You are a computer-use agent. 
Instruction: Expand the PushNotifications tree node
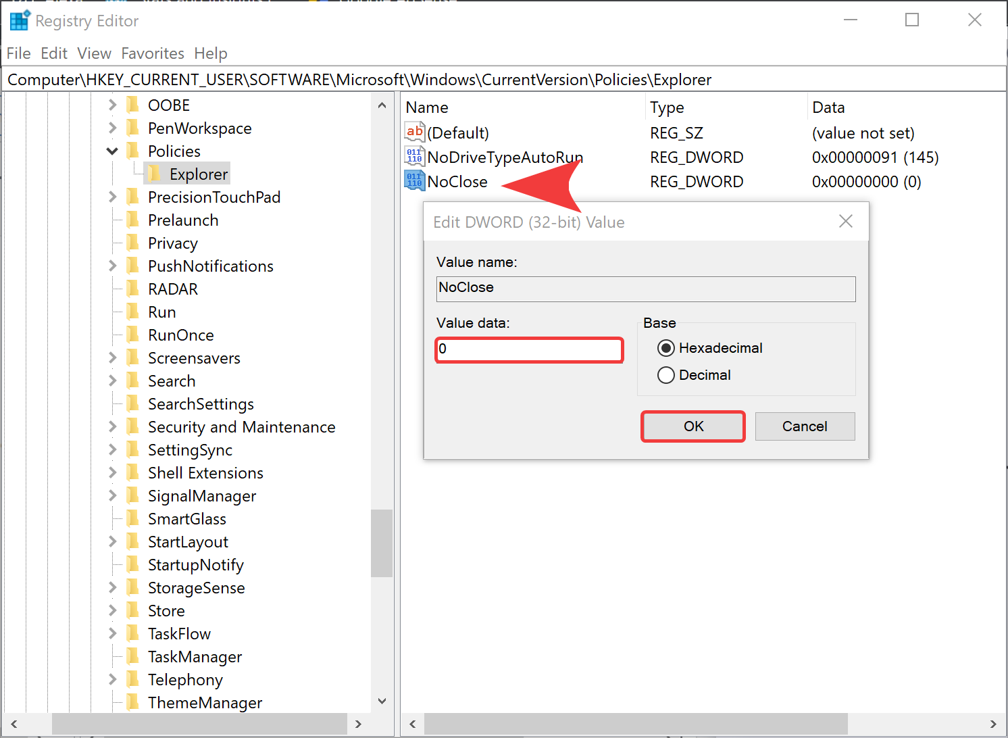(112, 266)
